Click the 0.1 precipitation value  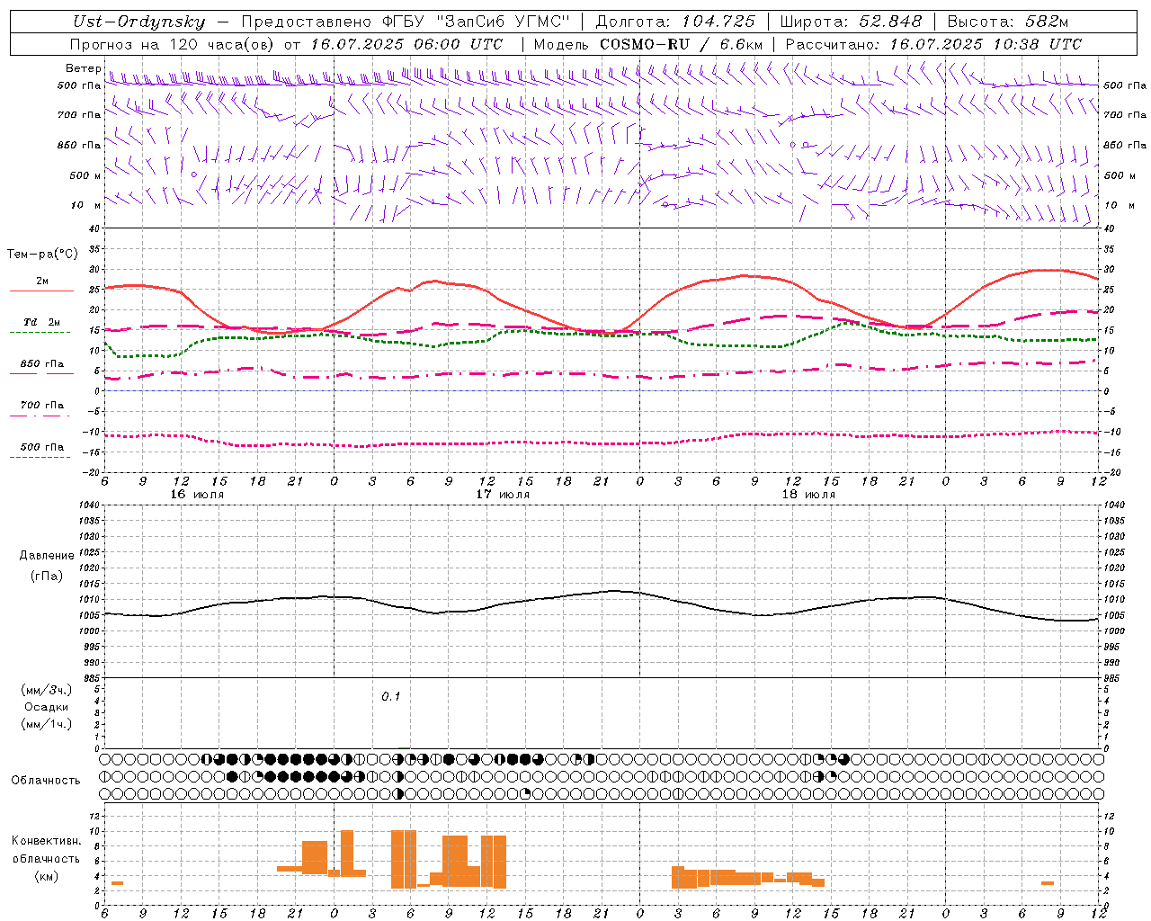coord(391,696)
